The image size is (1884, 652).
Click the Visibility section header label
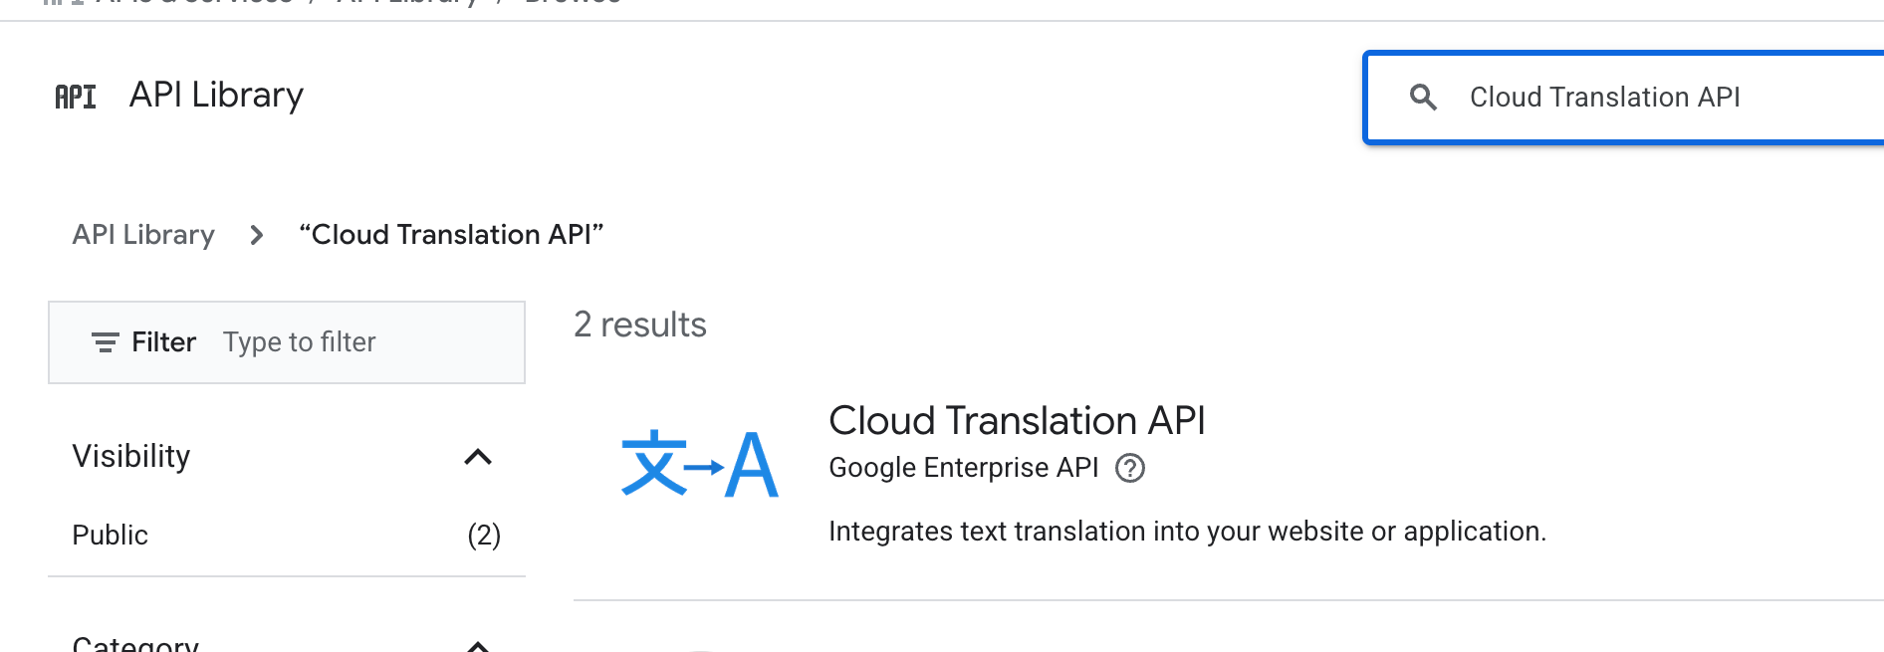click(131, 456)
